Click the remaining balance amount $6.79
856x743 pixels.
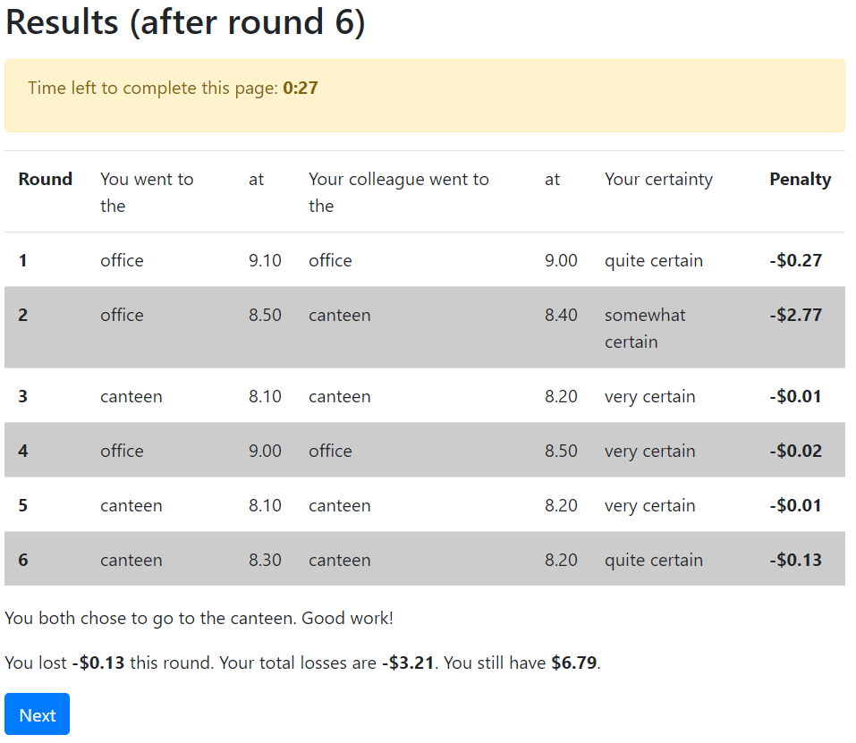[574, 663]
